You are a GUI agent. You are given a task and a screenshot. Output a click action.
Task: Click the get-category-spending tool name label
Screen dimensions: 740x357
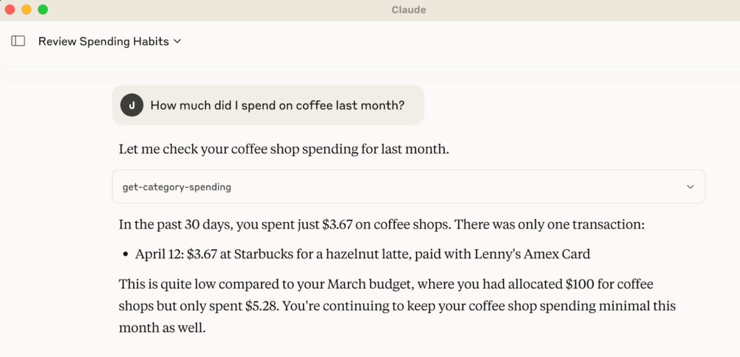coord(177,187)
